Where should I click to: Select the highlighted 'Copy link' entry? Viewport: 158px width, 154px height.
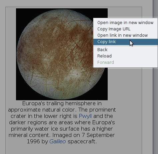125,42
